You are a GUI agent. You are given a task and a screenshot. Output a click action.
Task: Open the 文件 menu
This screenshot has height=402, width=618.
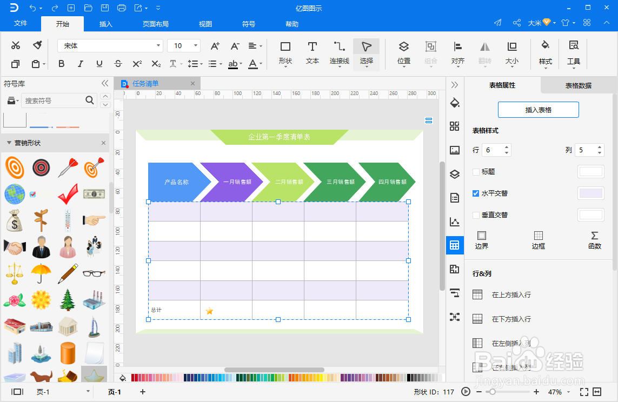[x=21, y=23]
